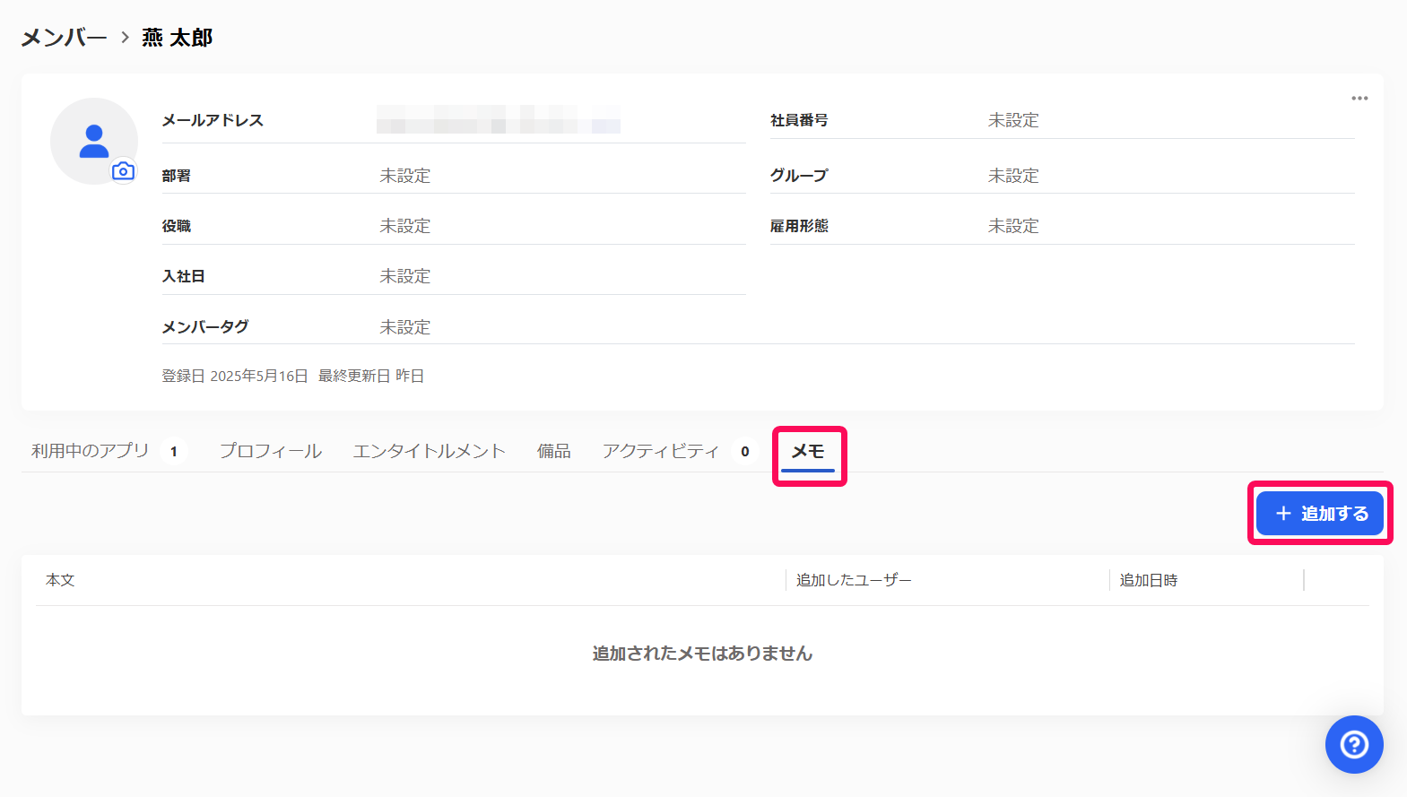Click the 燕 太郎 breadcrumb title

(178, 38)
